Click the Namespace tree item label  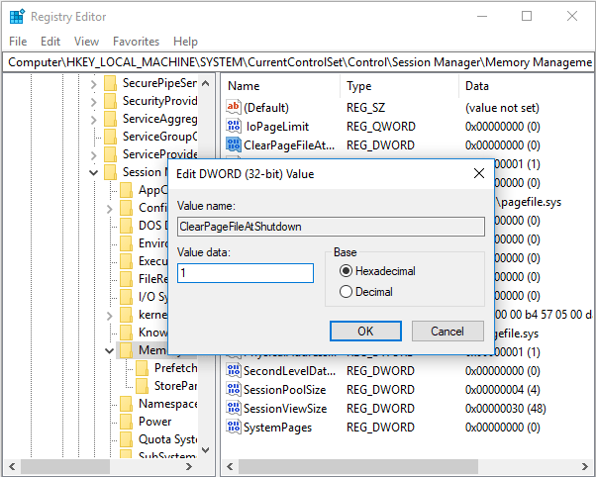[x=168, y=404]
